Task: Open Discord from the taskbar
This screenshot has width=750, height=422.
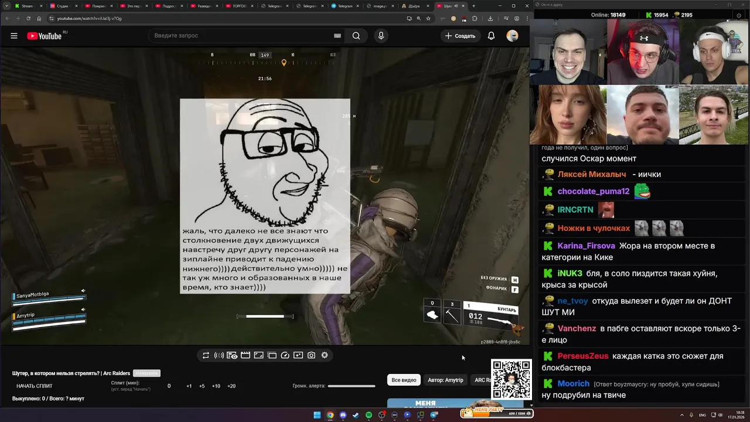Action: point(343,415)
